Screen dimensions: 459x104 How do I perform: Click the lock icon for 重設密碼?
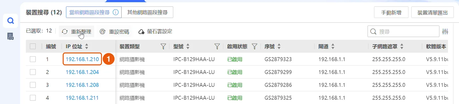[102, 32]
